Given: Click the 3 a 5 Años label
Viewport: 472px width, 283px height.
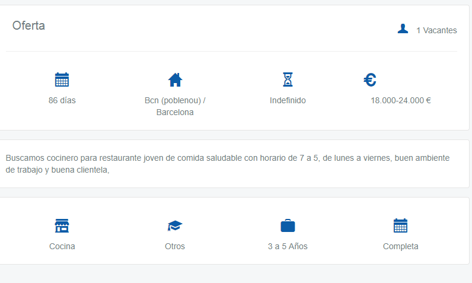Looking at the screenshot, I should coord(288,246).
